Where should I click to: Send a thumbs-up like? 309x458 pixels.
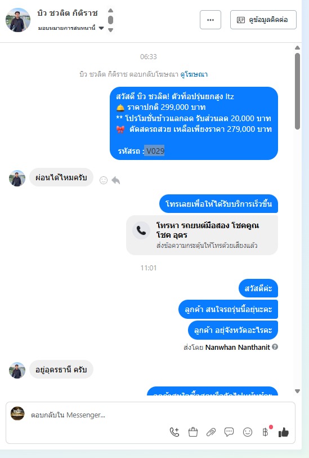click(283, 432)
